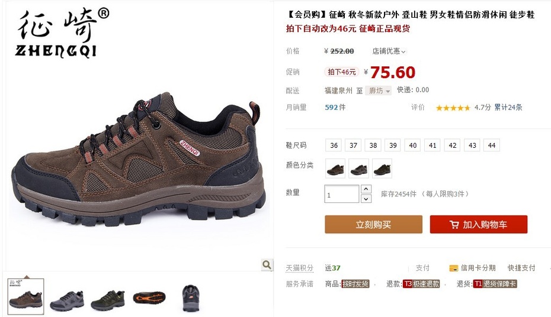Choose the first brown shoe color swatch
The height and width of the screenshot is (317, 551).
(x=335, y=169)
